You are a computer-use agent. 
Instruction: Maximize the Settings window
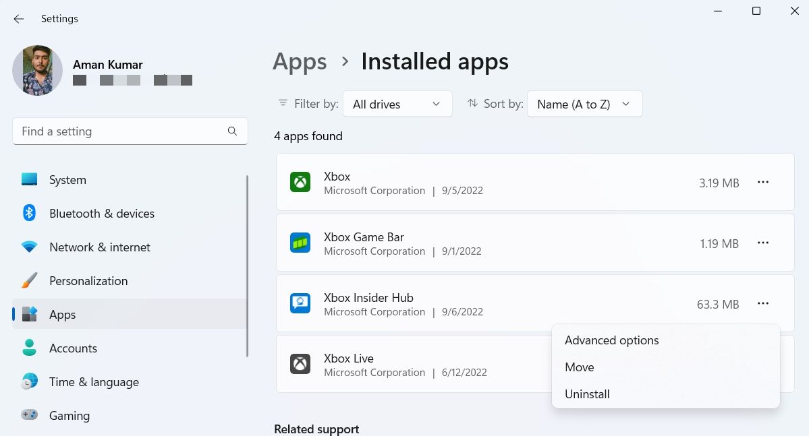coord(756,11)
